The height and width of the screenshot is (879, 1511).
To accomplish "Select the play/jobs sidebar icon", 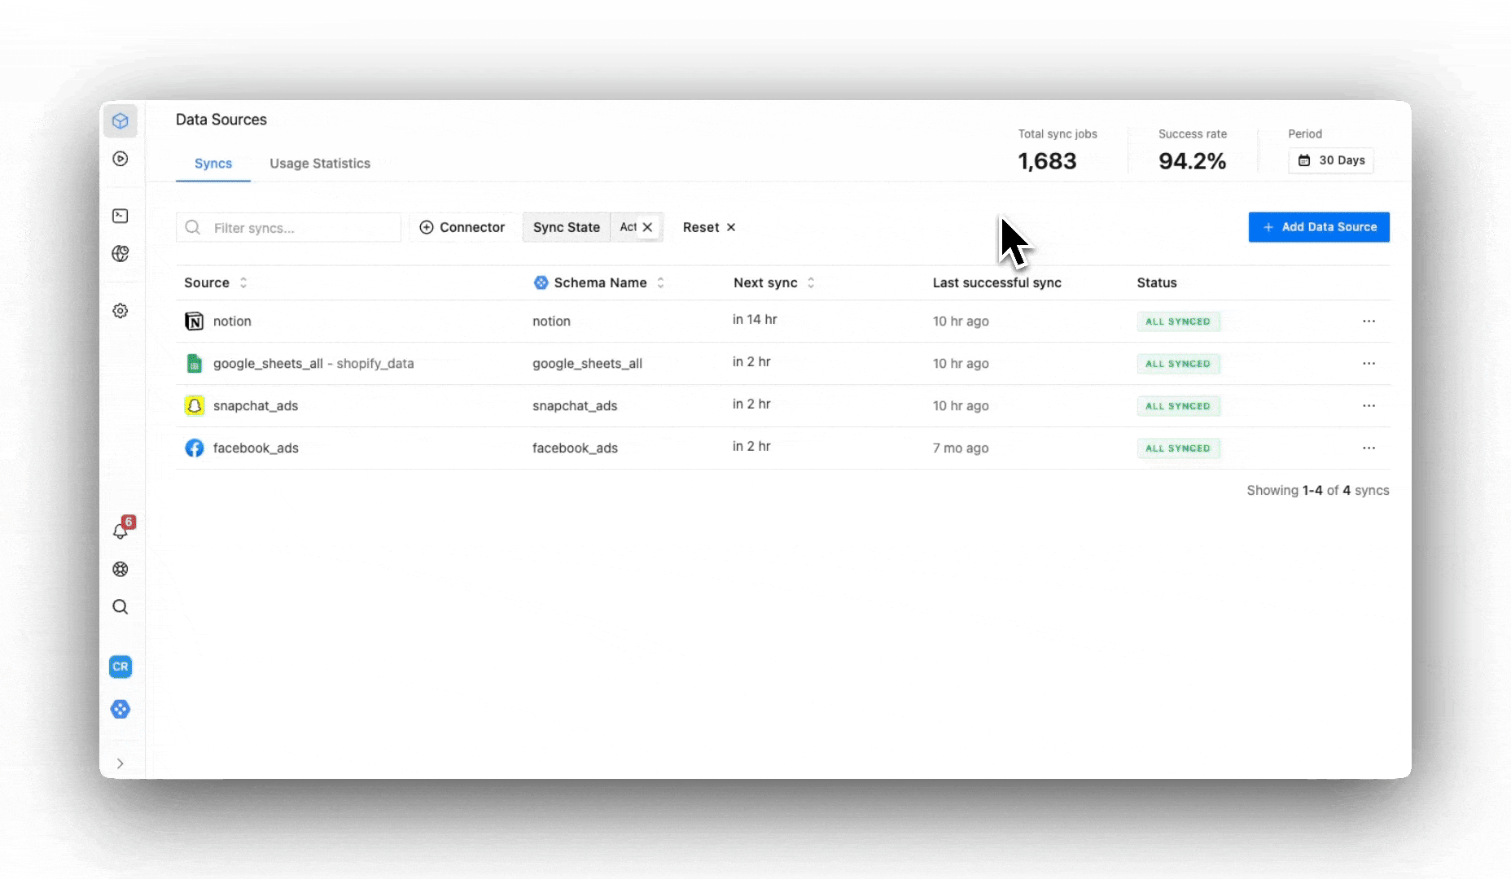I will [120, 159].
